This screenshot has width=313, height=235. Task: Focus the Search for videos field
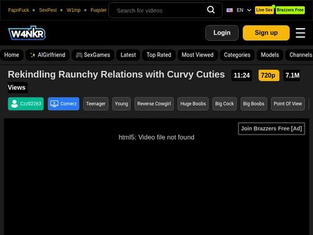[x=165, y=10]
